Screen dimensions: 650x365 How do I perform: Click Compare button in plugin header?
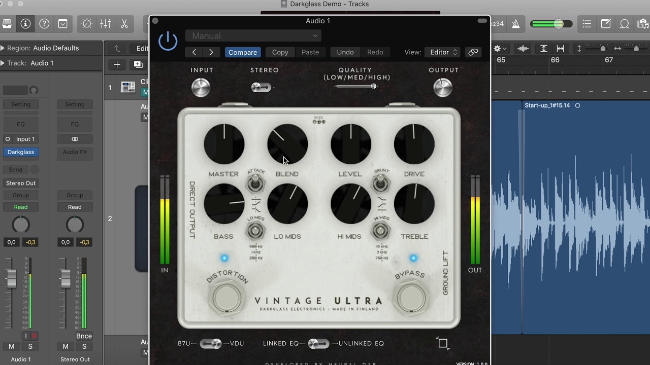pyautogui.click(x=243, y=52)
